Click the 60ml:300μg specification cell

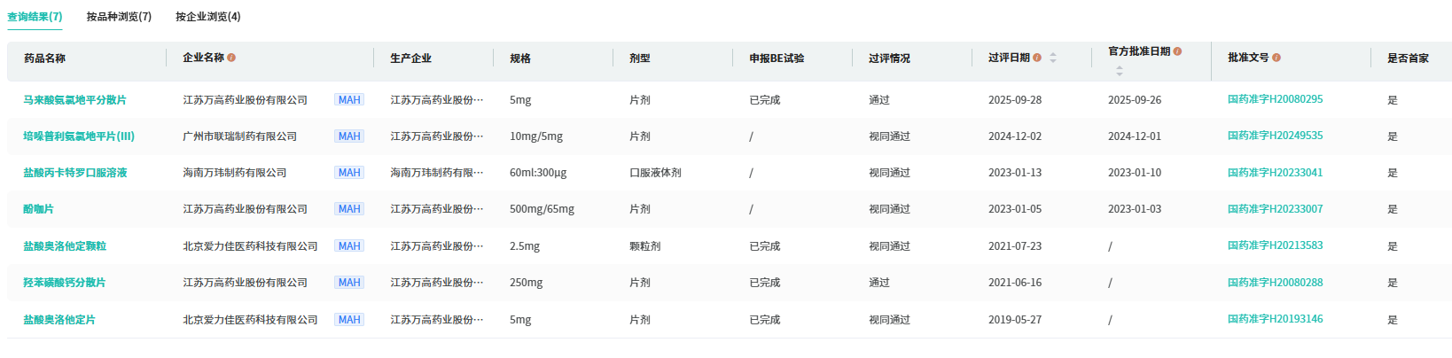point(540,173)
